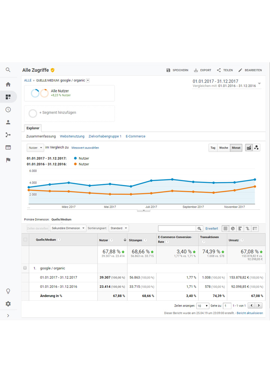Go to Home in sidebar
The image size is (270, 383).
[8, 84]
